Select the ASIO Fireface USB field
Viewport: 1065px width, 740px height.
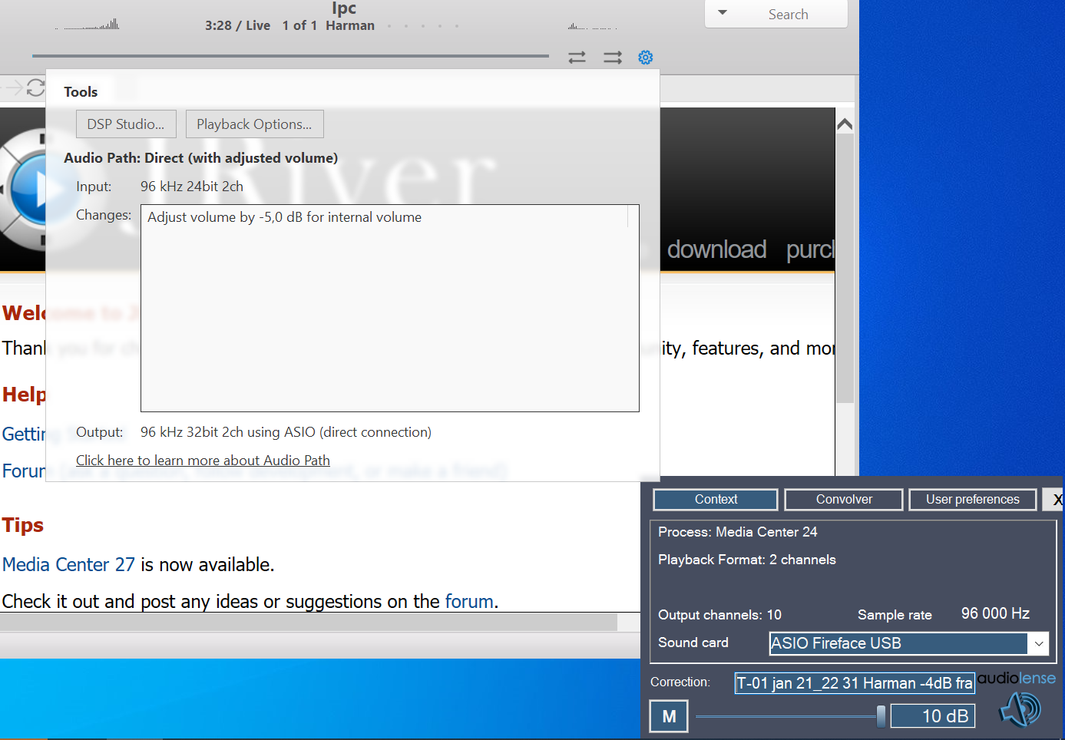click(x=898, y=643)
